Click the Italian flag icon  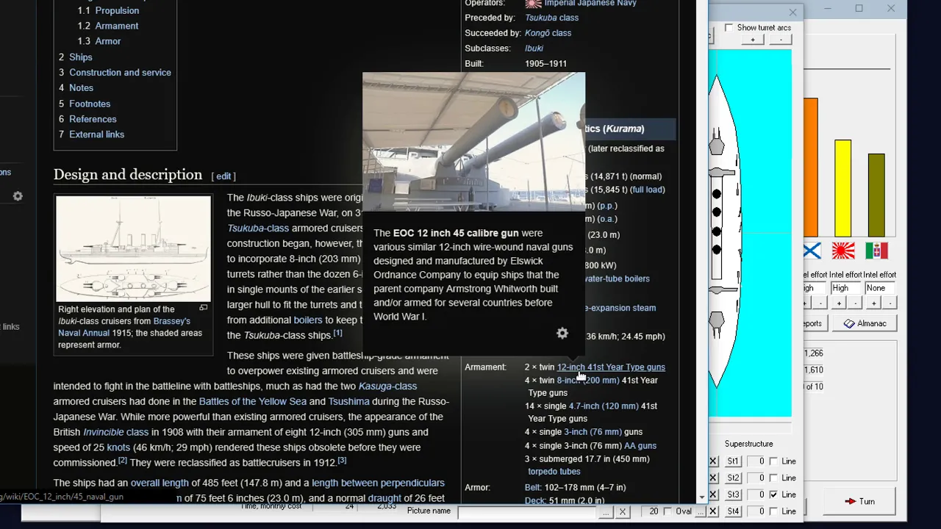click(876, 251)
